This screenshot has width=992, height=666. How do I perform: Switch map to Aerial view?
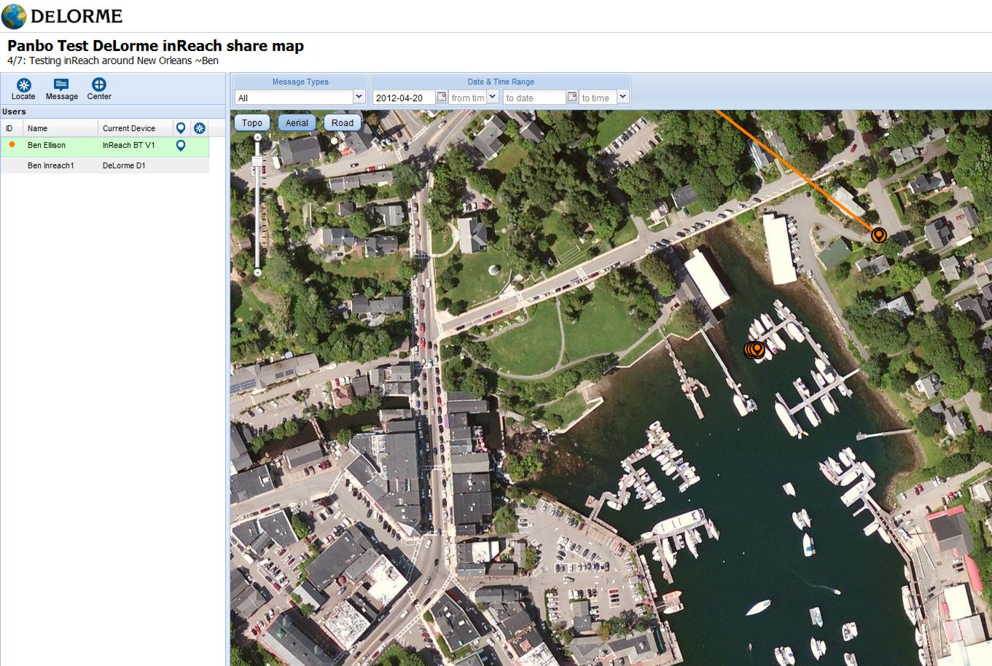click(x=297, y=123)
